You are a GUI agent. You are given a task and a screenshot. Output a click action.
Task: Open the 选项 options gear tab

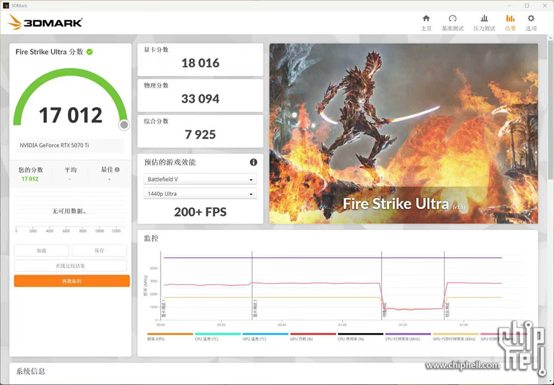coord(531,23)
